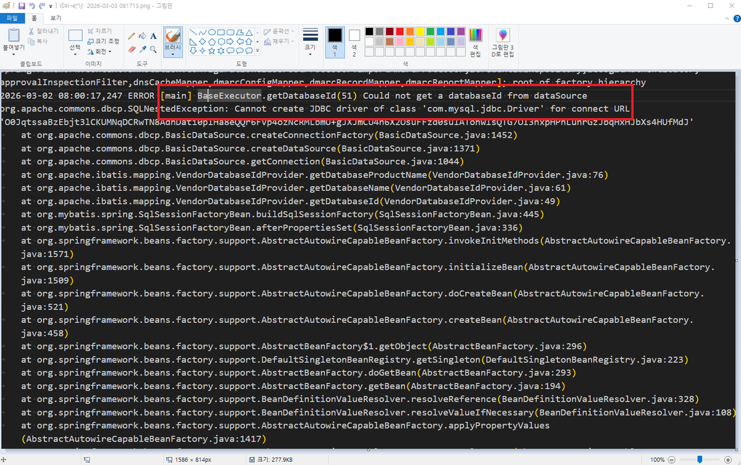Viewport: 741px width, 465px height.
Task: Pick the Five-point star shape
Action: click(212, 51)
